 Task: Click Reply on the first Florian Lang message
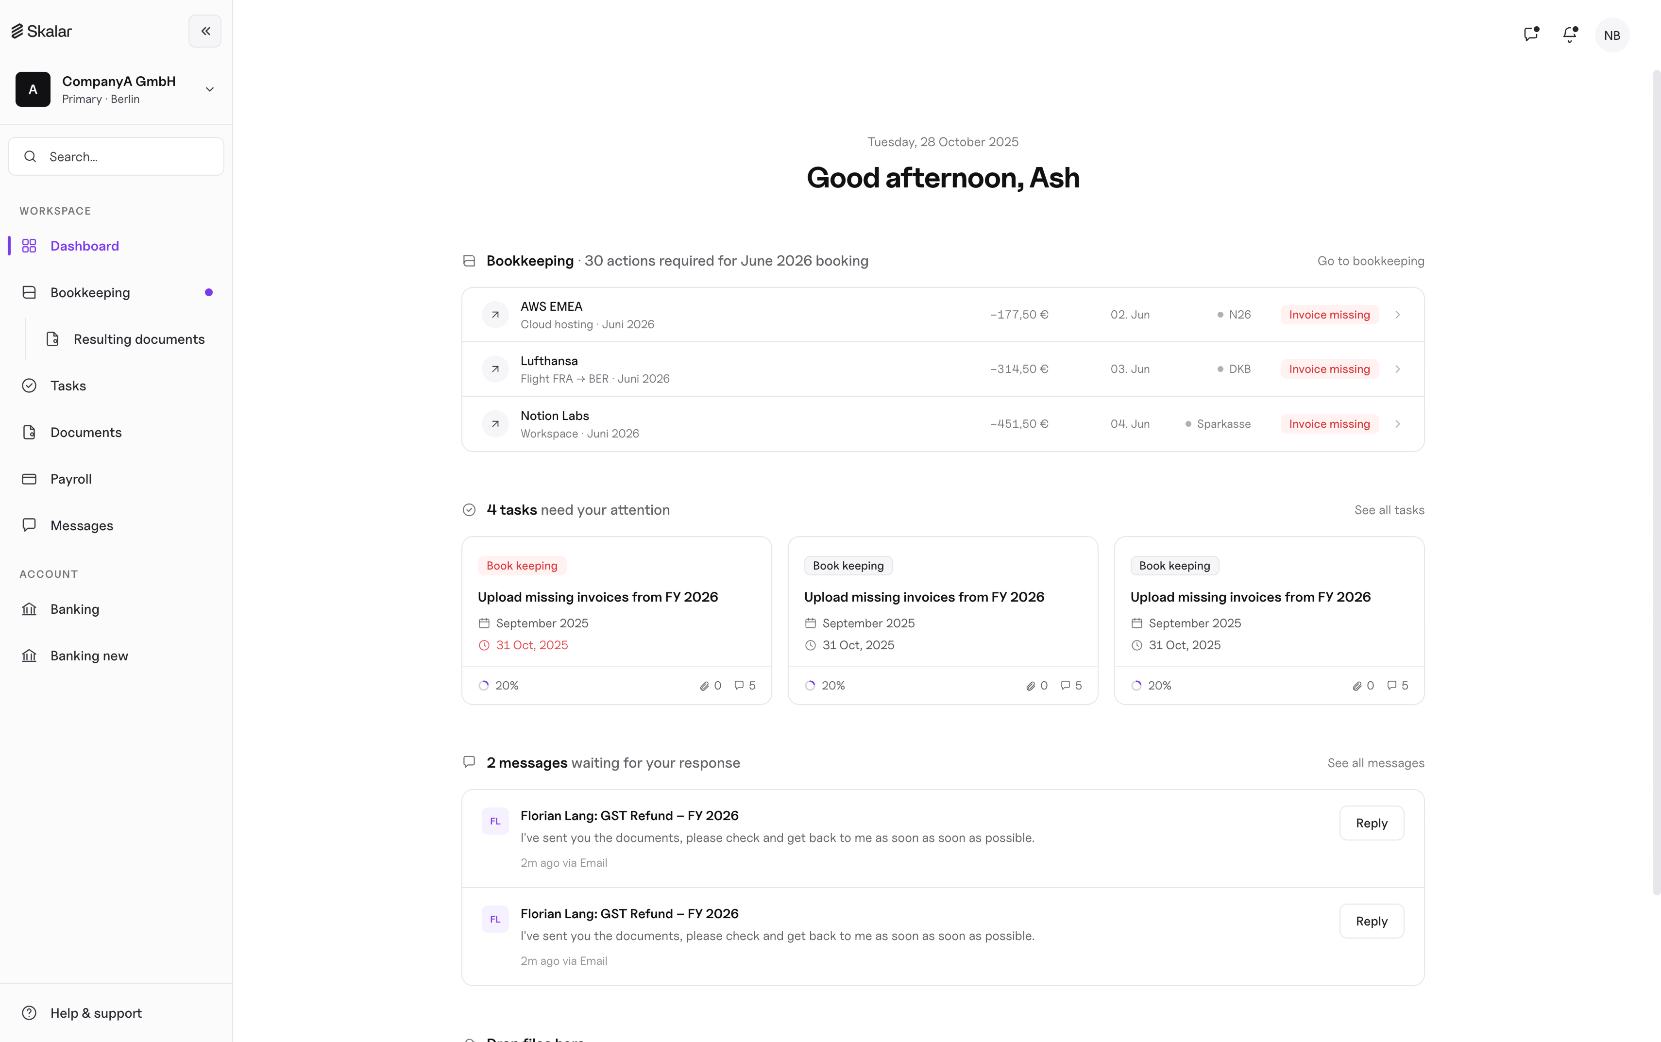click(1372, 823)
